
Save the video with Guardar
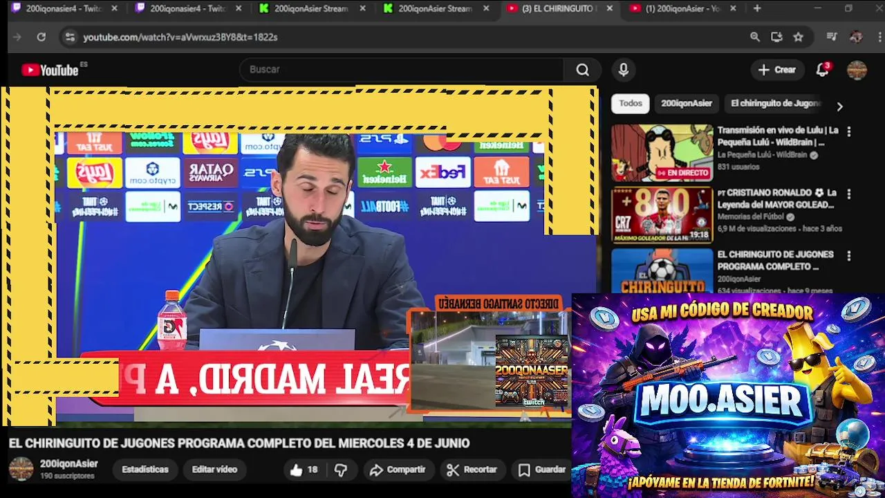tap(542, 470)
